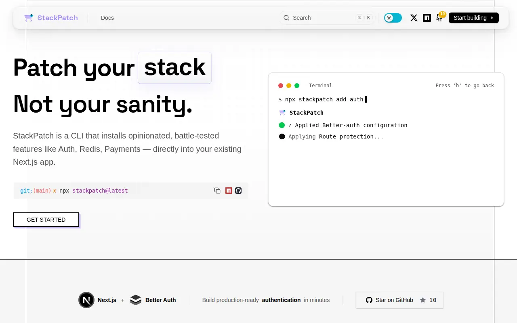Copy the npx stackpatch@latest command
The image size is (517, 323).
pos(217,191)
